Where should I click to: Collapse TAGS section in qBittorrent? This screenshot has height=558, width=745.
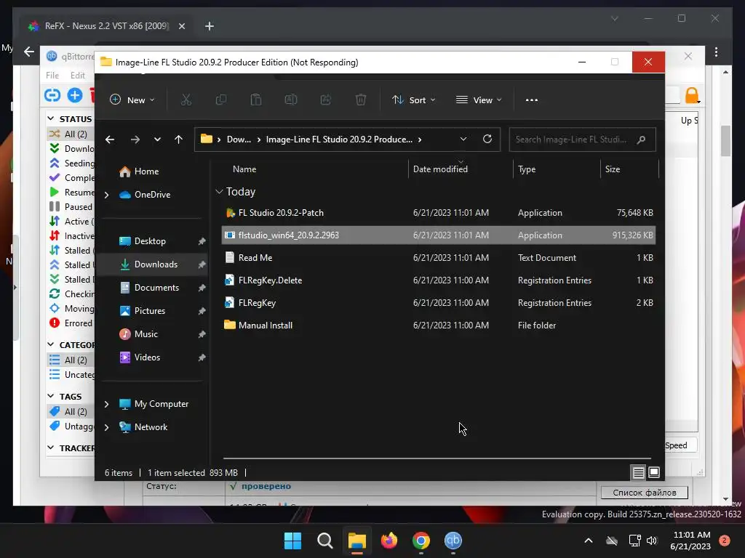pos(51,396)
